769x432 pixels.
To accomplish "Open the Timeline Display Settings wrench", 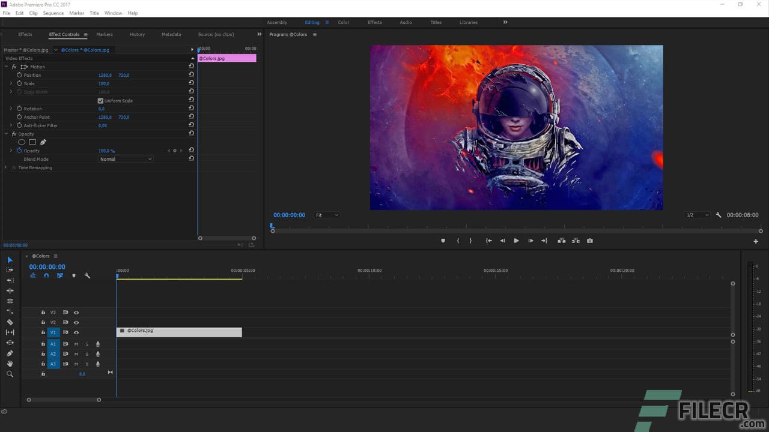I will 87,275.
